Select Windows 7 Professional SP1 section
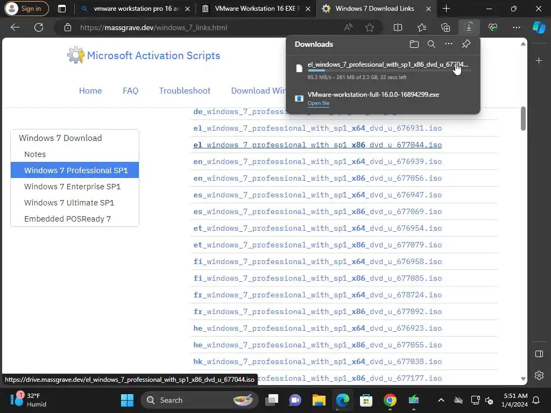This screenshot has height=413, width=551. click(75, 170)
